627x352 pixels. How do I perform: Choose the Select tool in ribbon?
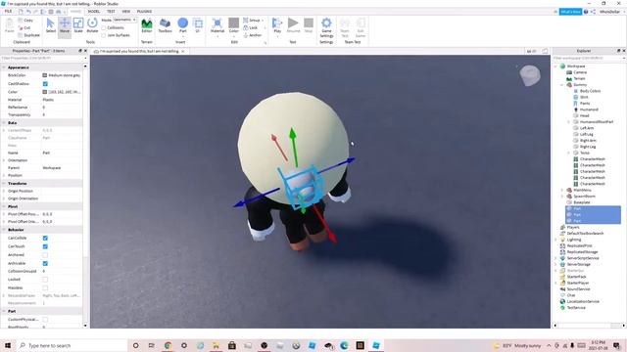tap(50, 25)
